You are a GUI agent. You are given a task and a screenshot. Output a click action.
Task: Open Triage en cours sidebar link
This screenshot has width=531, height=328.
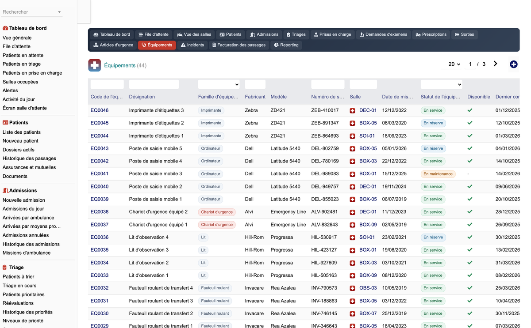pyautogui.click(x=19, y=286)
